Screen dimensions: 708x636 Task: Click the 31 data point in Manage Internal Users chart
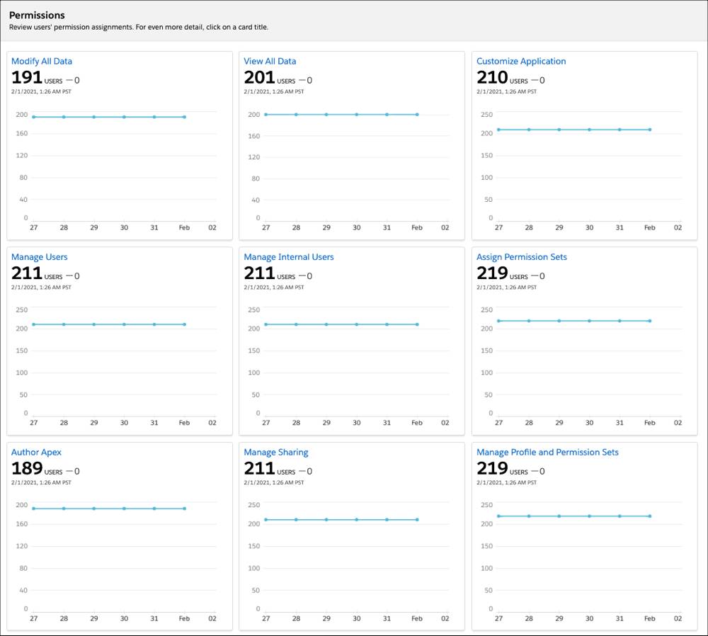tap(387, 324)
